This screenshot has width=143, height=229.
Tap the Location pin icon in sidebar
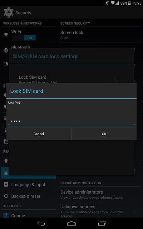6,161
